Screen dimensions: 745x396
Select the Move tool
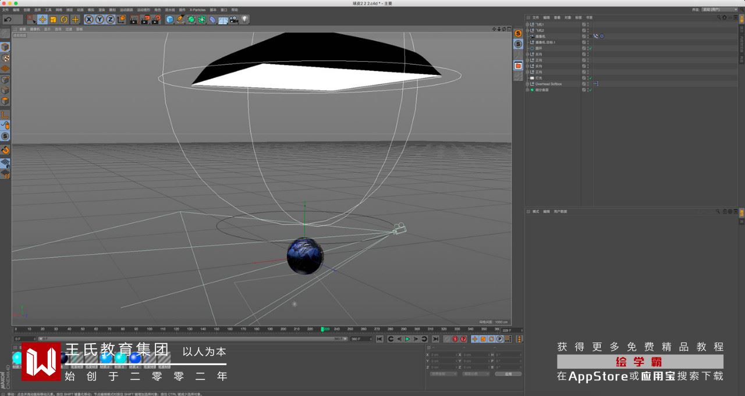42,19
